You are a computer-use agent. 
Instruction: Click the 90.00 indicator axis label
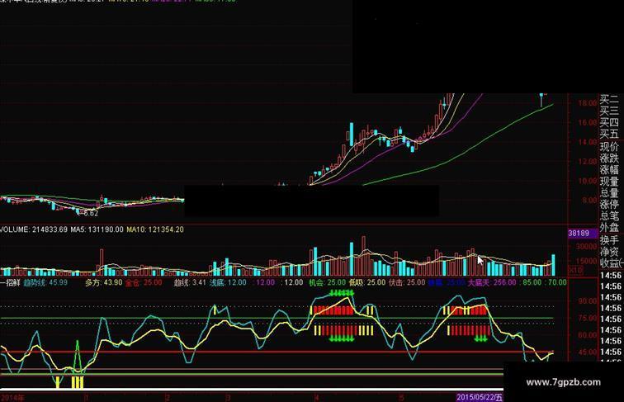point(588,301)
